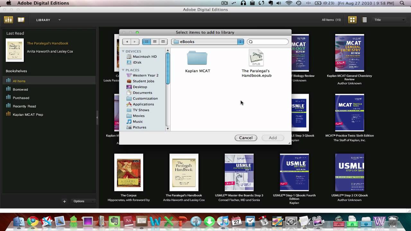
Task: Open Evernote in the Dock
Action: click(x=114, y=222)
